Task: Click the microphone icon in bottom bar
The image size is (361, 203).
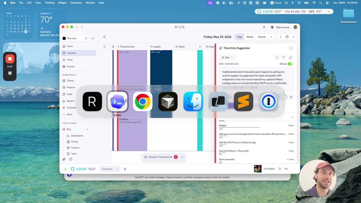Action: (x=125, y=169)
